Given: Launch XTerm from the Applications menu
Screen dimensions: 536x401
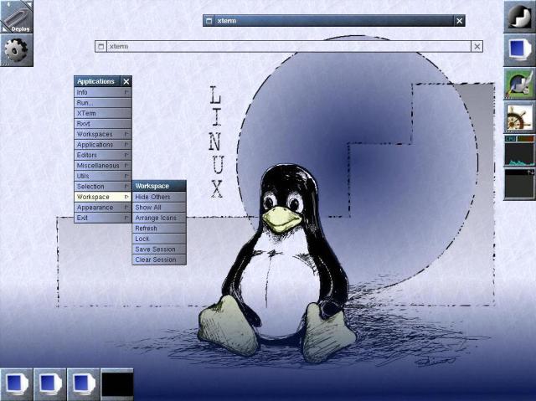Looking at the screenshot, I should pos(102,113).
